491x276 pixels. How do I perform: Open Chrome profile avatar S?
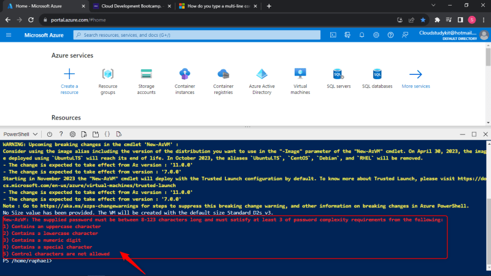tap(472, 20)
